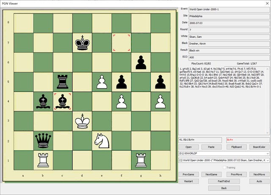Expand the 00WORLDF file dropdown

tap(268, 153)
